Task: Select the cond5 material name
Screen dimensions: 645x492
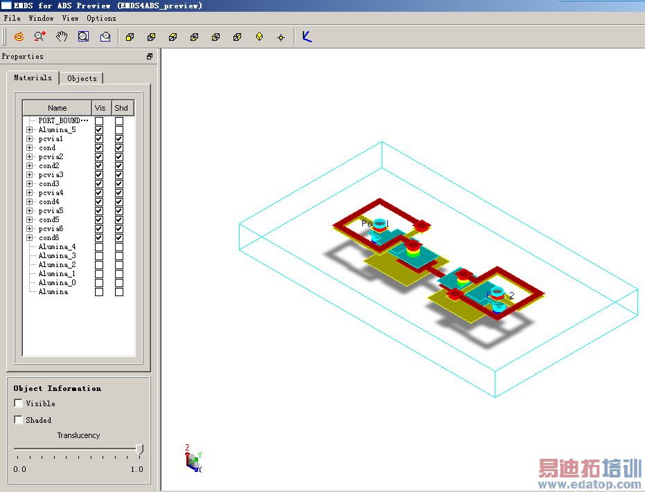Action: pos(49,220)
